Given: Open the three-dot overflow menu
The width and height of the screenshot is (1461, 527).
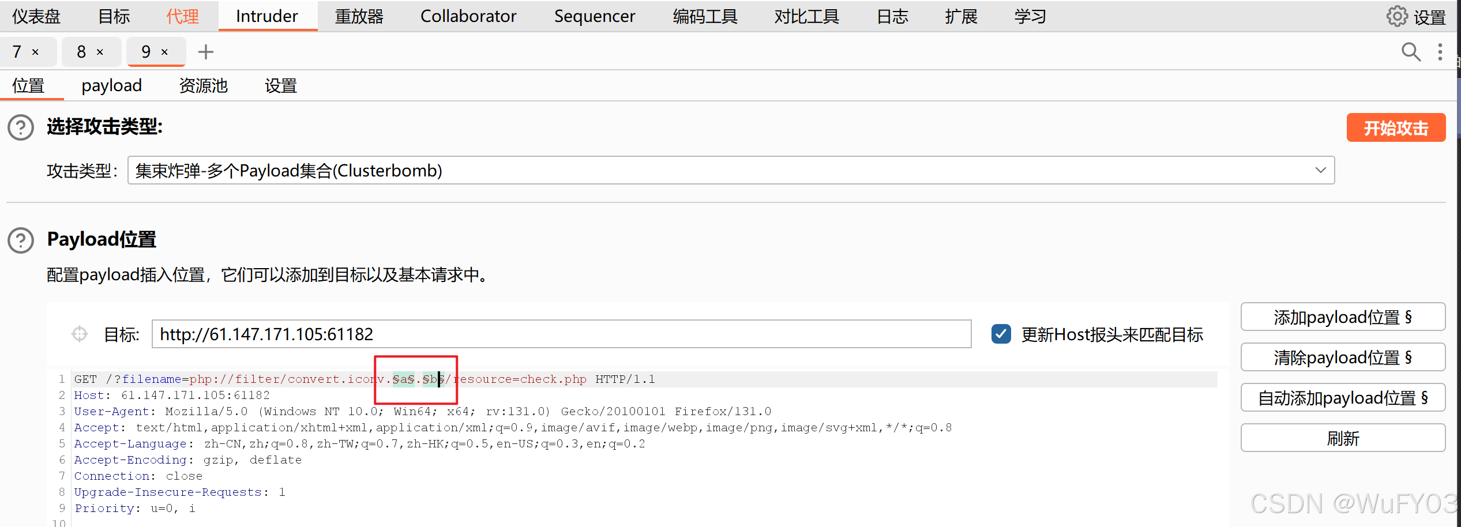Looking at the screenshot, I should tap(1440, 52).
